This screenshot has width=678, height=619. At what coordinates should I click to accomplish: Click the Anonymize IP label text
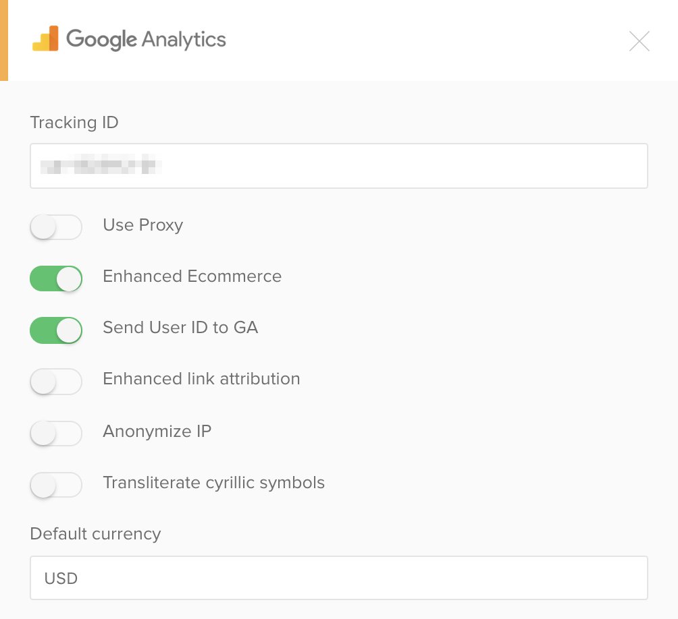(x=157, y=432)
